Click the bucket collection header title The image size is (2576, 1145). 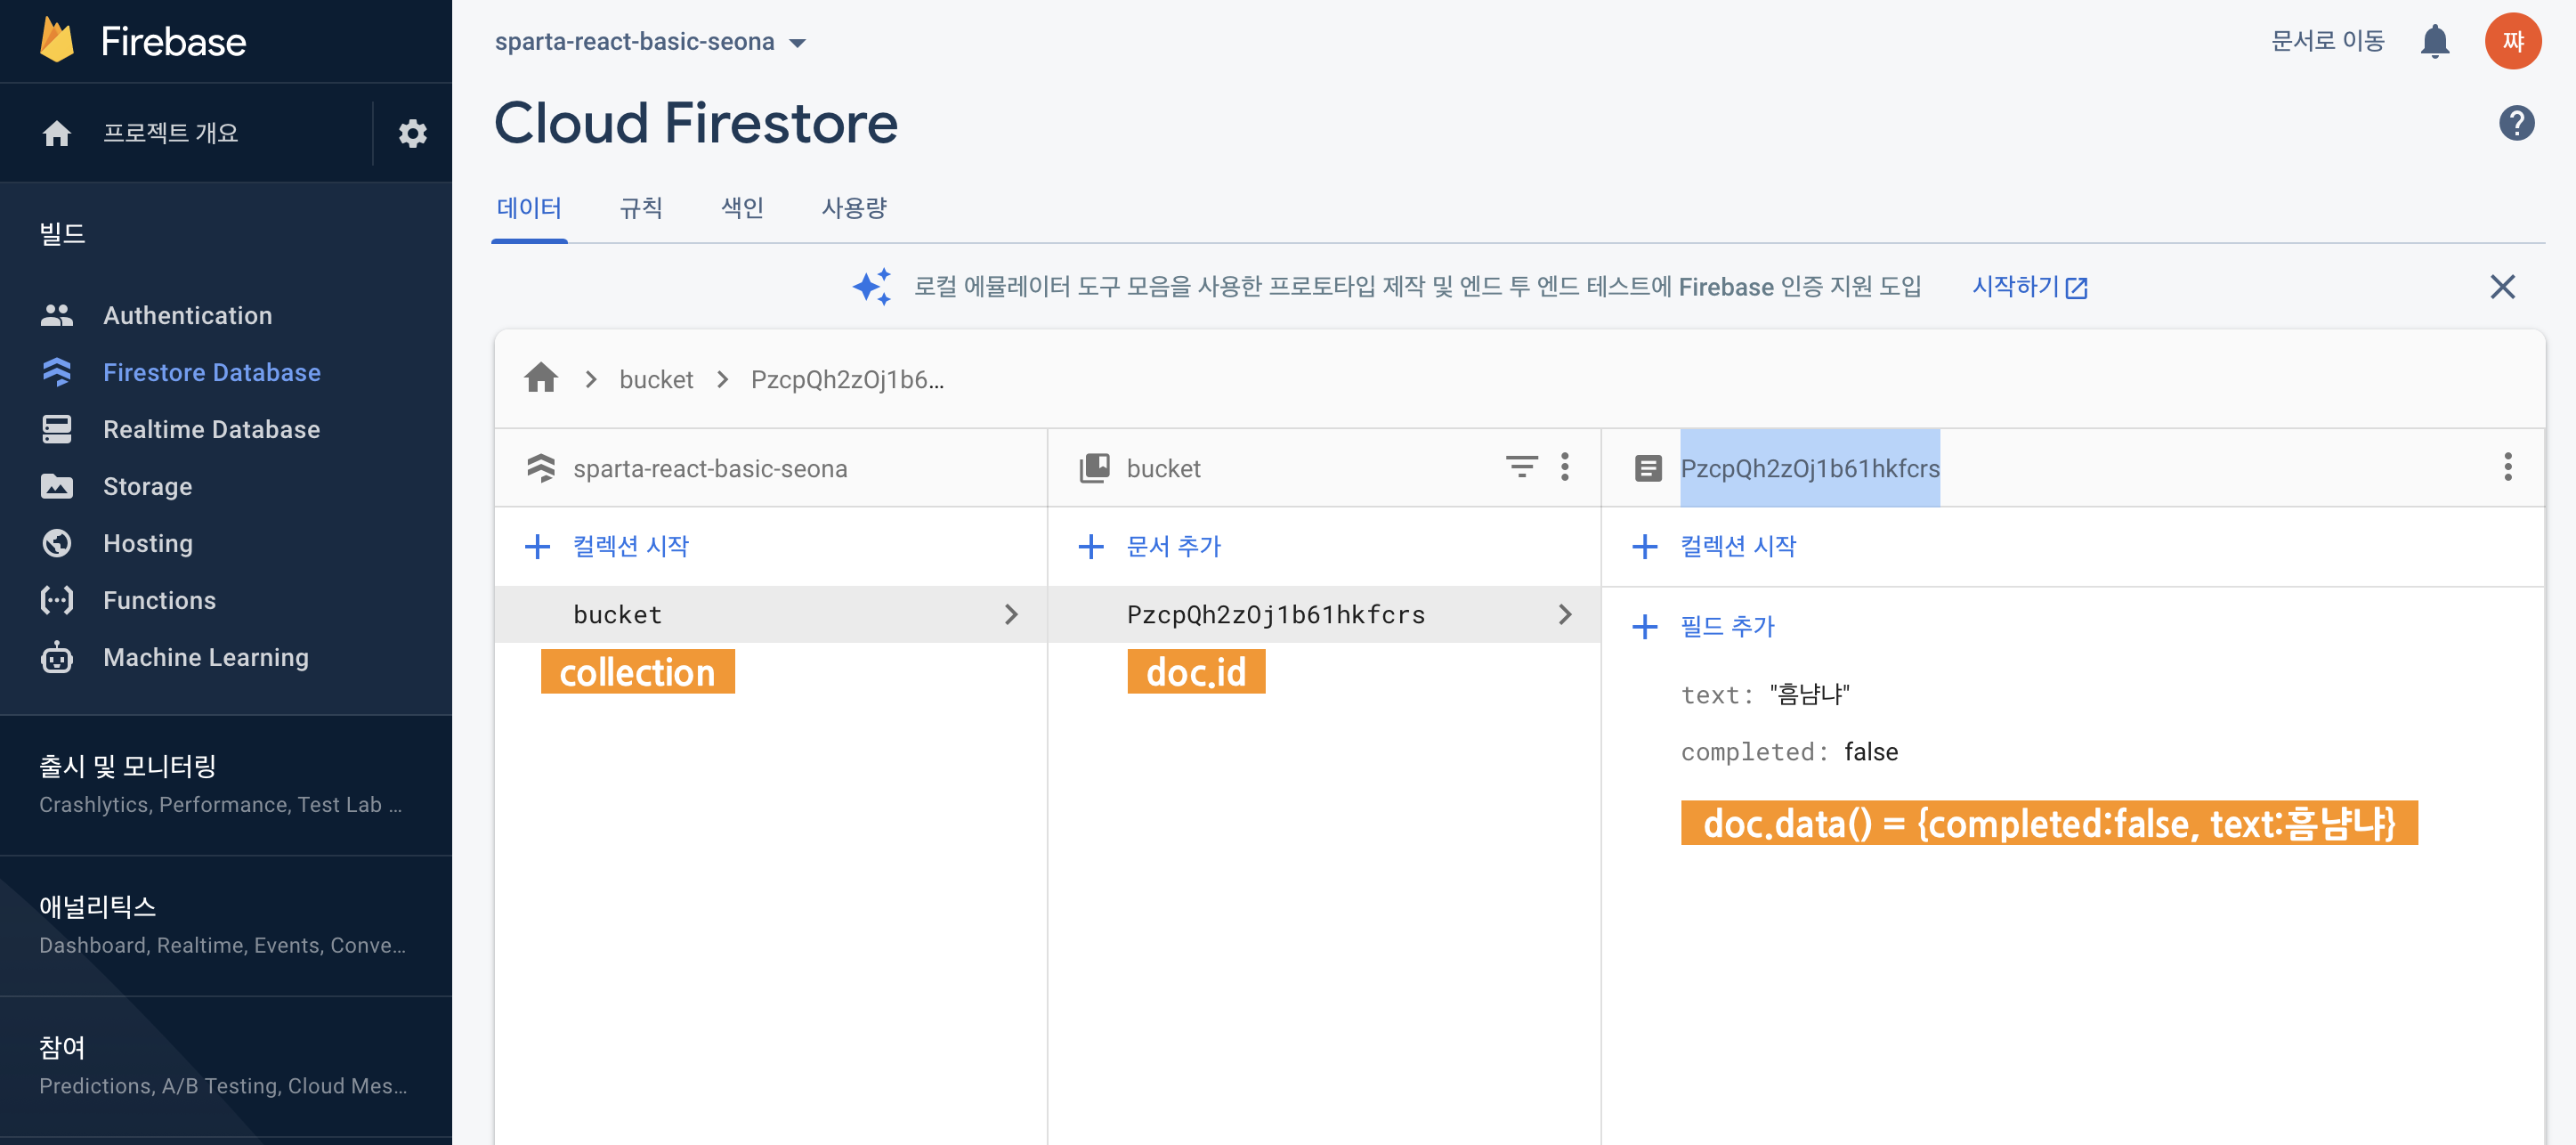coord(1163,468)
